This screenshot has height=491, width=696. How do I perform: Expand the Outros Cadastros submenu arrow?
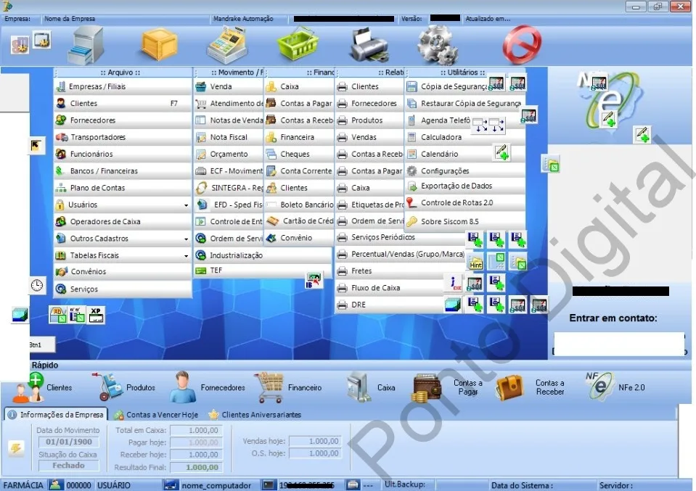[186, 239]
